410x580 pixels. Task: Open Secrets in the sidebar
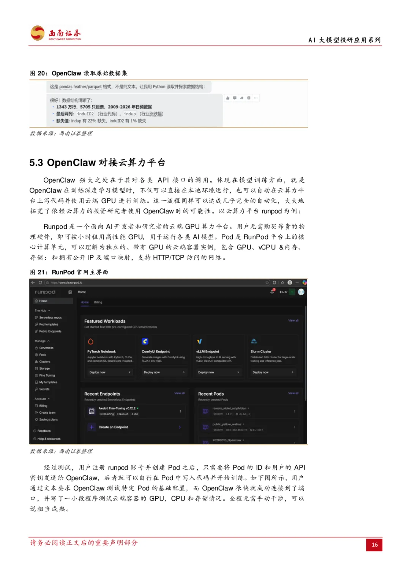42,389
